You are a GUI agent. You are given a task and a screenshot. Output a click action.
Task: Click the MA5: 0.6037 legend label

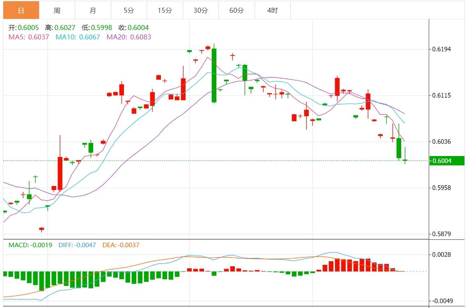tap(29, 37)
